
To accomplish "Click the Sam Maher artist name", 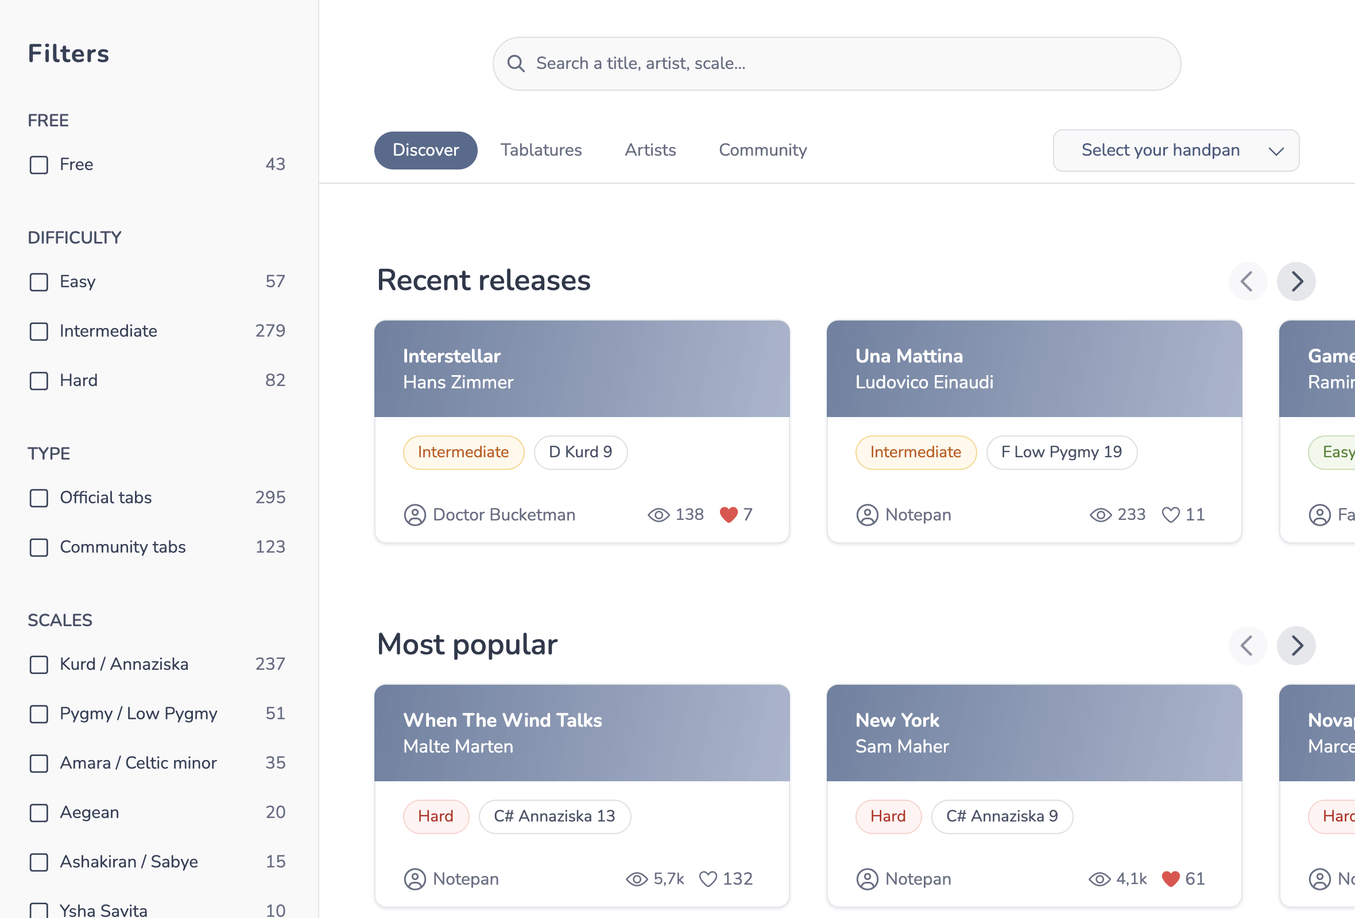I will [902, 747].
